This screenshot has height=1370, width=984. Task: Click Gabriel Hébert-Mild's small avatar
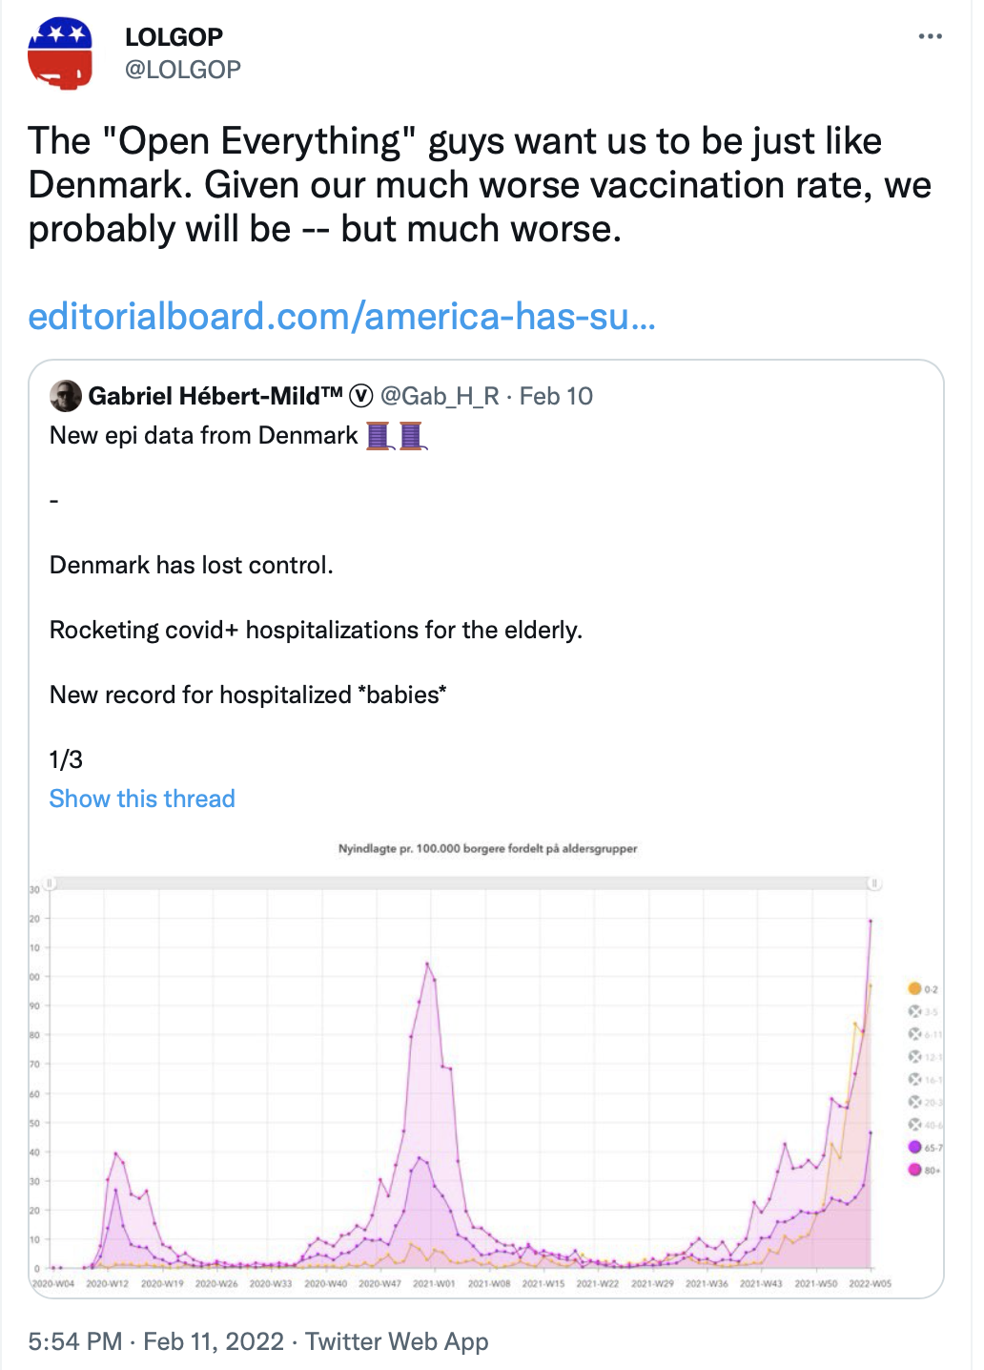point(66,396)
